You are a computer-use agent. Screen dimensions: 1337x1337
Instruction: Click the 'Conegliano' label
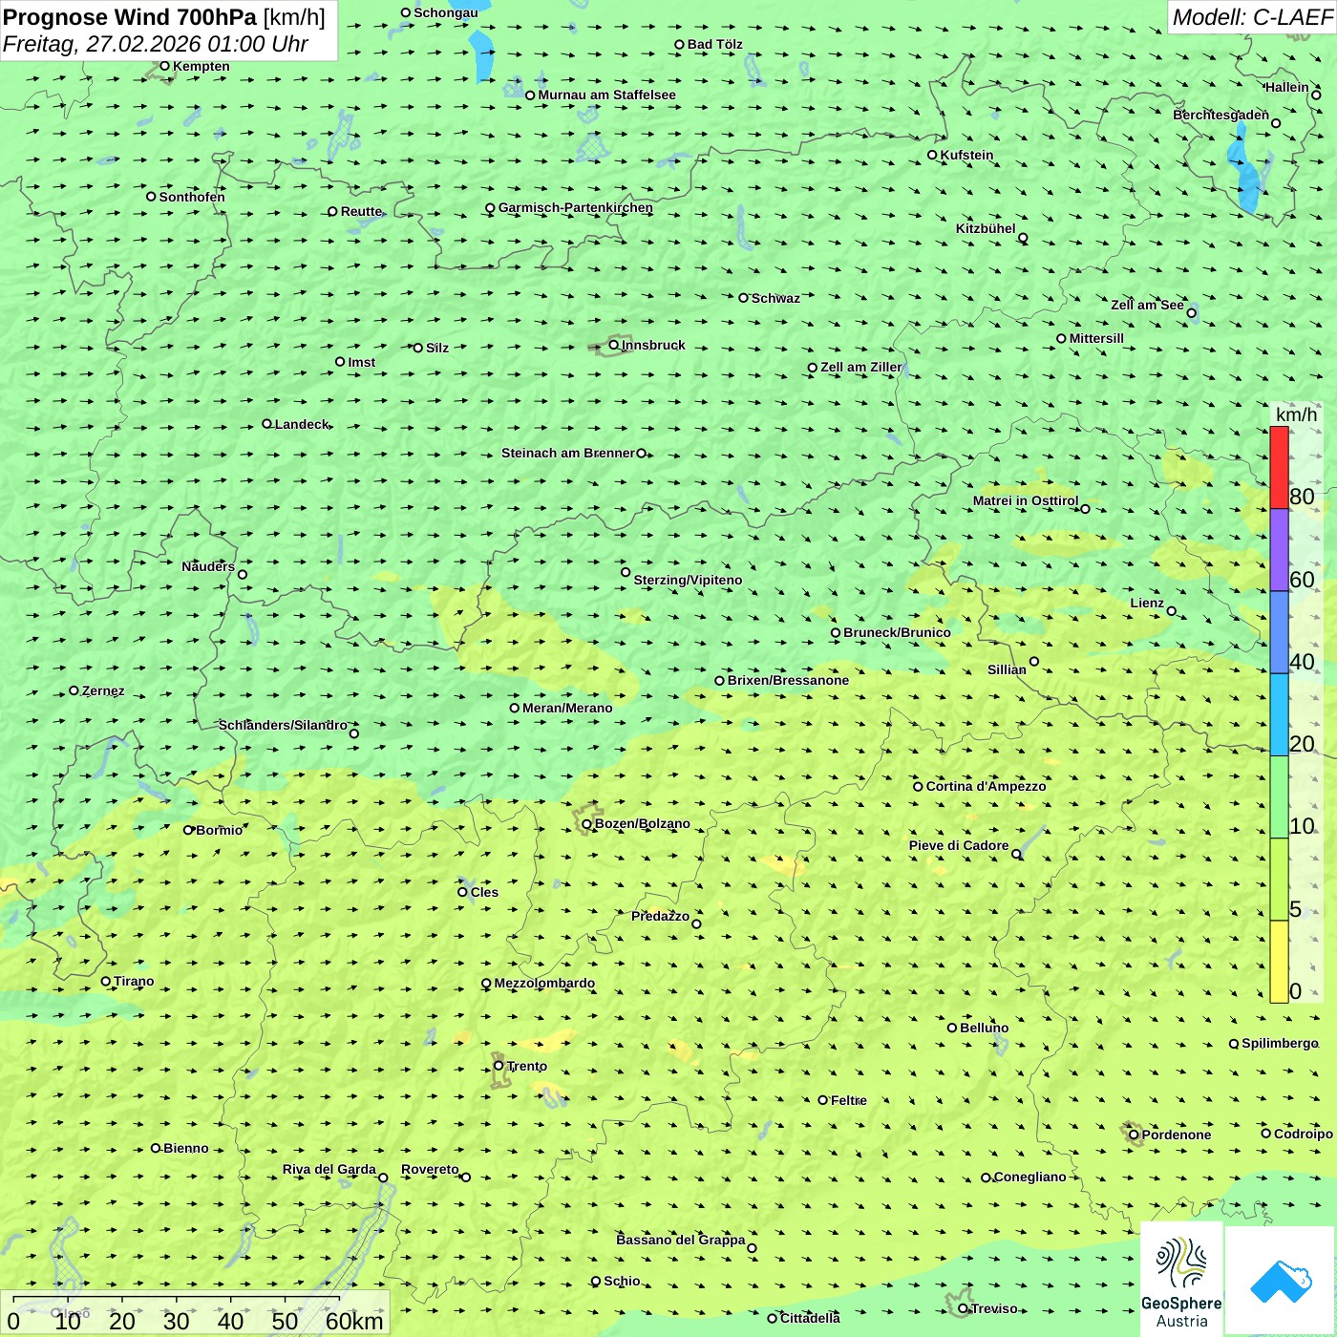pyautogui.click(x=1029, y=1177)
